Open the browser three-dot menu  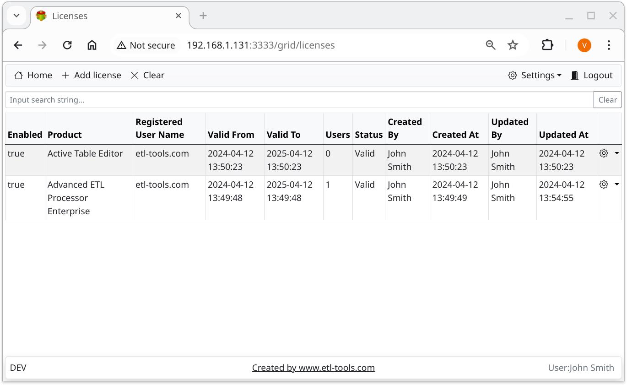[609, 45]
